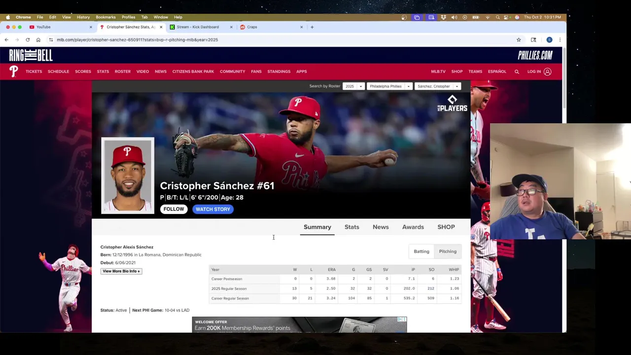Open the volume control in menu bar
This screenshot has width=631, height=355.
coord(454,17)
